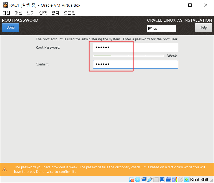Click the video capture status icon
The image size is (214, 183).
coord(168,180)
